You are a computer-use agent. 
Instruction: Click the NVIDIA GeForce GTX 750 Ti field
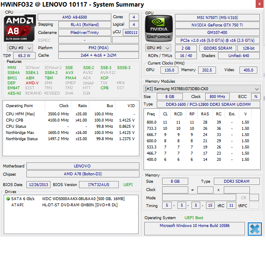point(218,25)
